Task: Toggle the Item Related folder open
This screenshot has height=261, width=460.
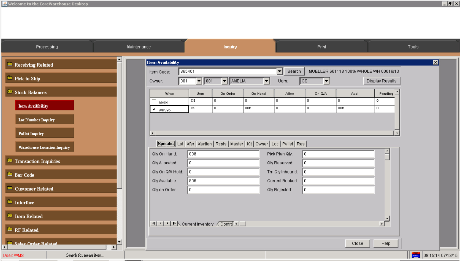Action: (10, 216)
